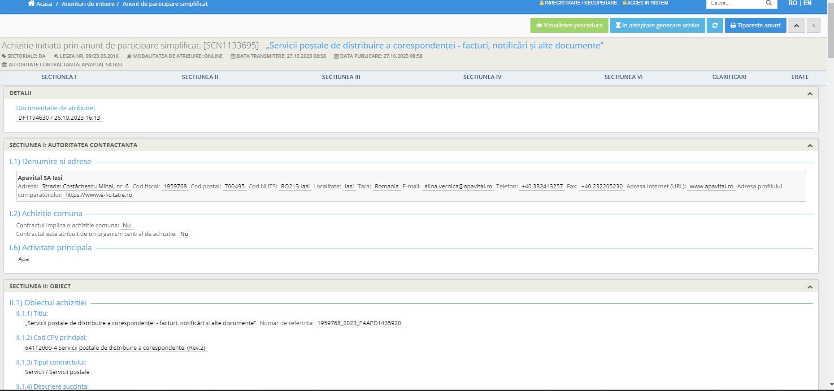The width and height of the screenshot is (834, 391).
Task: Collapse the DETALII panel
Action: tap(810, 94)
